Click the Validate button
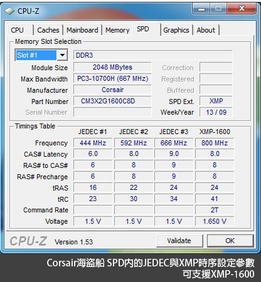 click(179, 241)
